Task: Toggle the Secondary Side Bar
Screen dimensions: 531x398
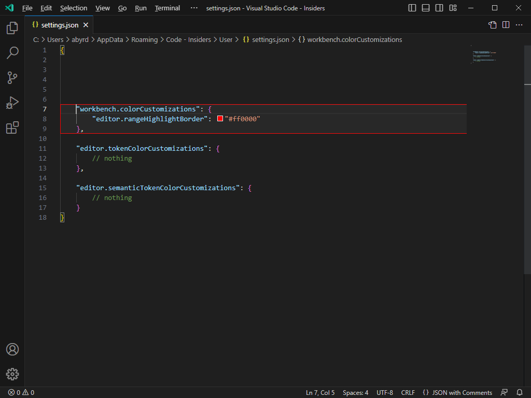Action: 439,8
